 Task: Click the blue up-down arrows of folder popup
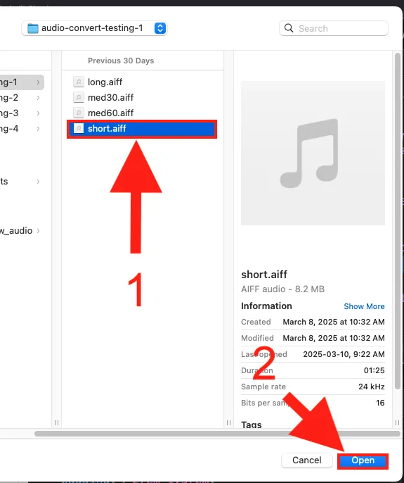tap(160, 28)
